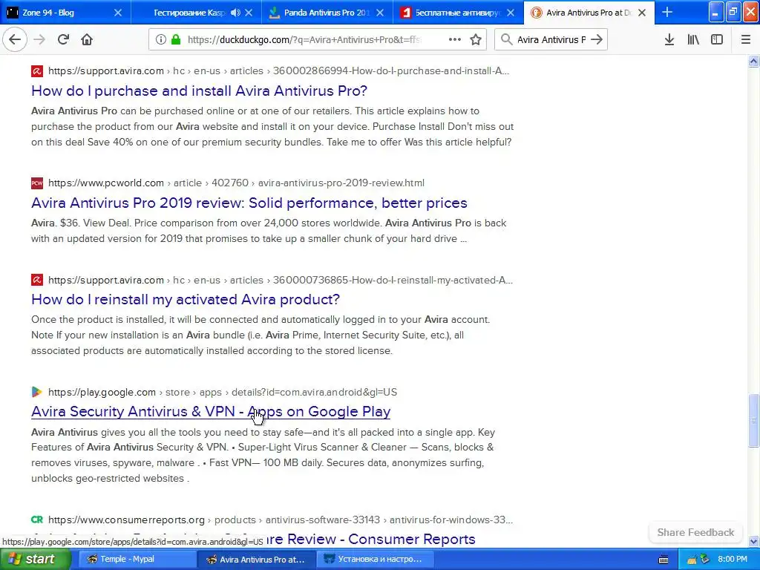760x570 pixels.
Task: Open the hamburger application menu
Action: click(745, 40)
